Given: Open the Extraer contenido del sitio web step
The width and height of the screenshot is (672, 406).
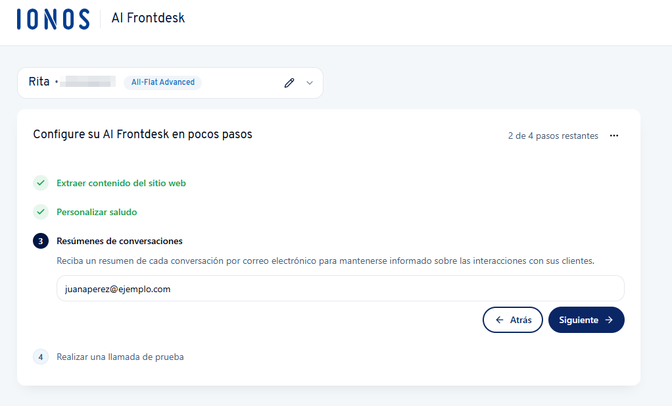Looking at the screenshot, I should pos(121,183).
